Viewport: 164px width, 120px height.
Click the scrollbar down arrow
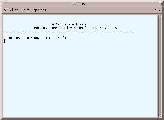(x=160, y=116)
